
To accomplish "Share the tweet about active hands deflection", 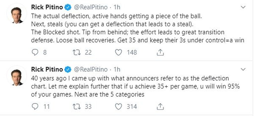I will [x=160, y=52].
